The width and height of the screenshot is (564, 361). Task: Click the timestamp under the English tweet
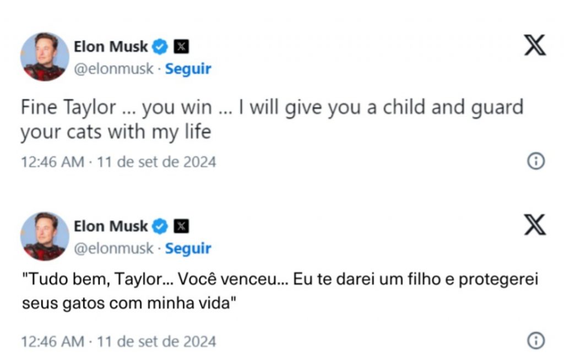click(x=118, y=162)
